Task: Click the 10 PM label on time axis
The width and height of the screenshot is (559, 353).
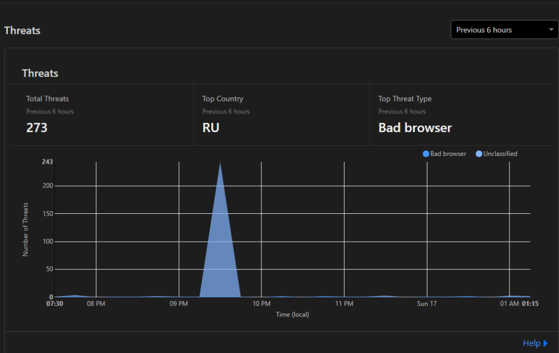Action: click(x=261, y=304)
